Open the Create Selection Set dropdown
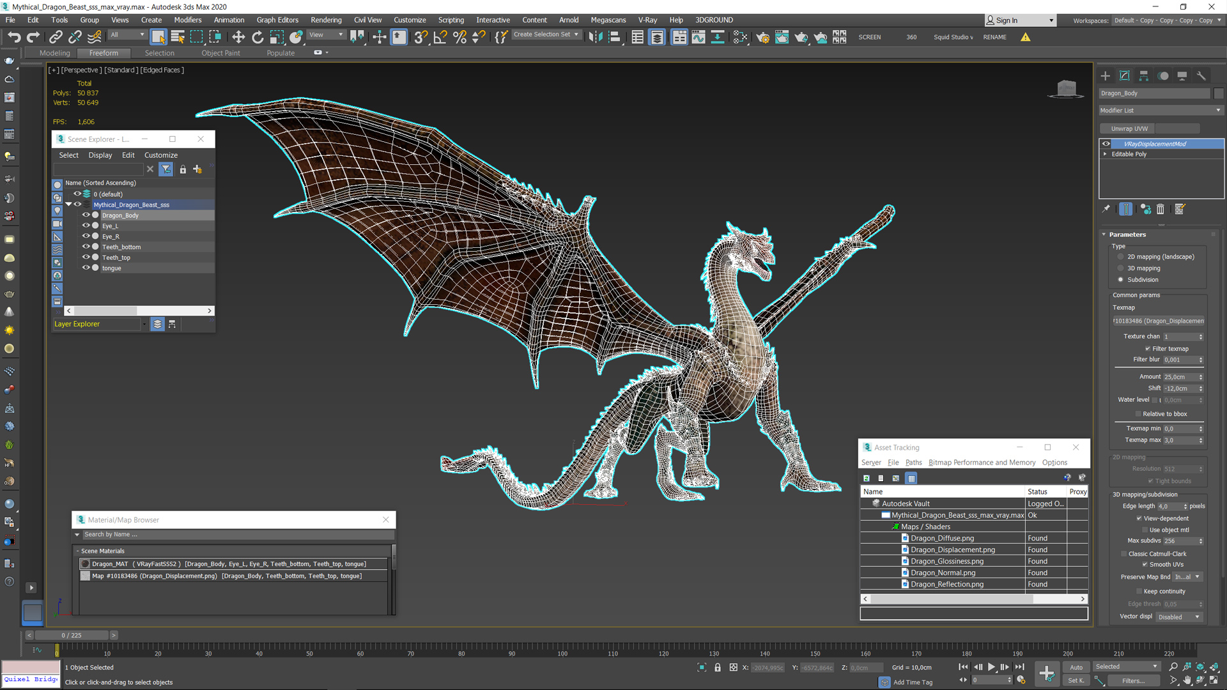Viewport: 1227px width, 690px height. point(546,34)
